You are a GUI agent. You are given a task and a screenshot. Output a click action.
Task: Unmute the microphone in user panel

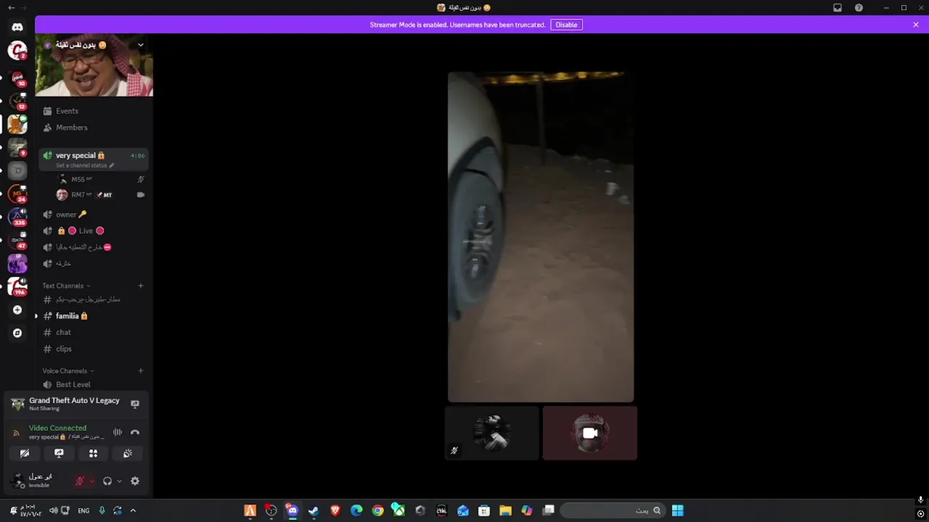tap(80, 481)
